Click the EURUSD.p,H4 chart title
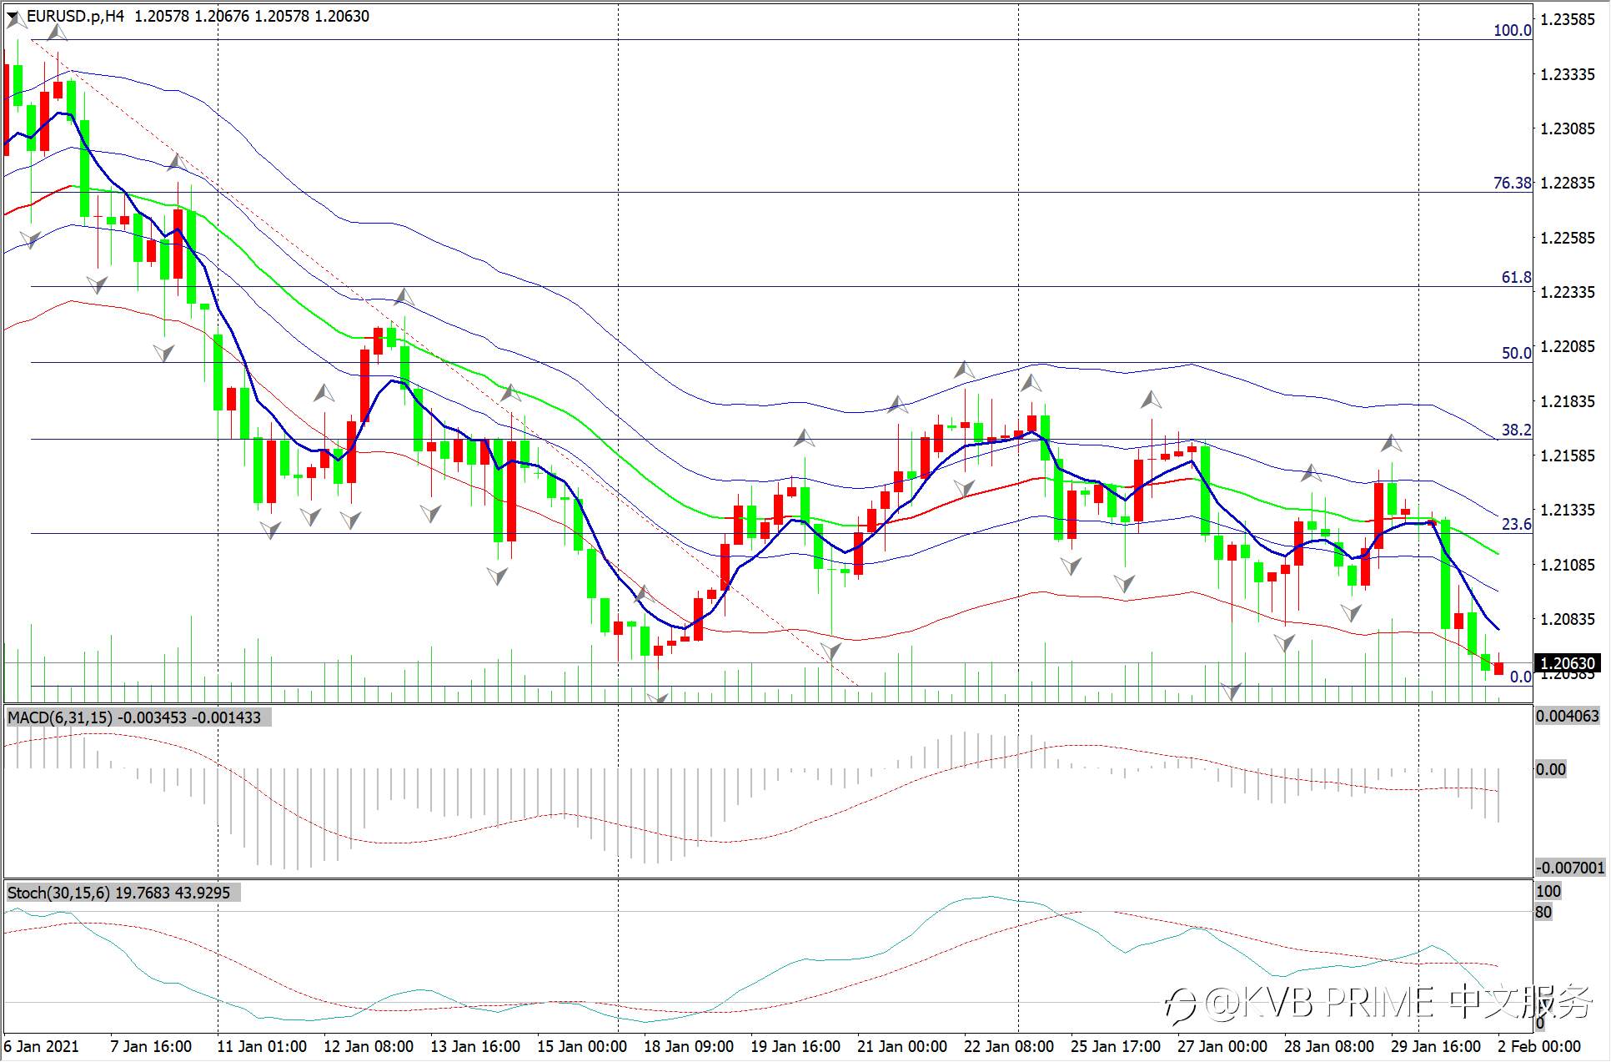The image size is (1611, 1062). (75, 17)
